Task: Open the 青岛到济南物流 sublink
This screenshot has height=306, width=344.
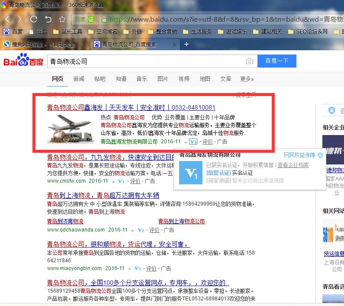Action: (x=65, y=221)
